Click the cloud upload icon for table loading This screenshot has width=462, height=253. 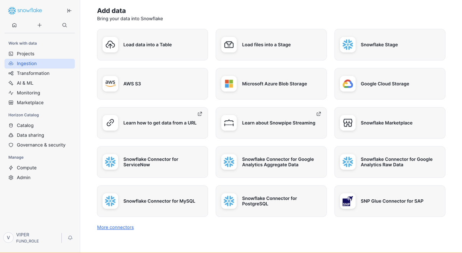tap(111, 45)
